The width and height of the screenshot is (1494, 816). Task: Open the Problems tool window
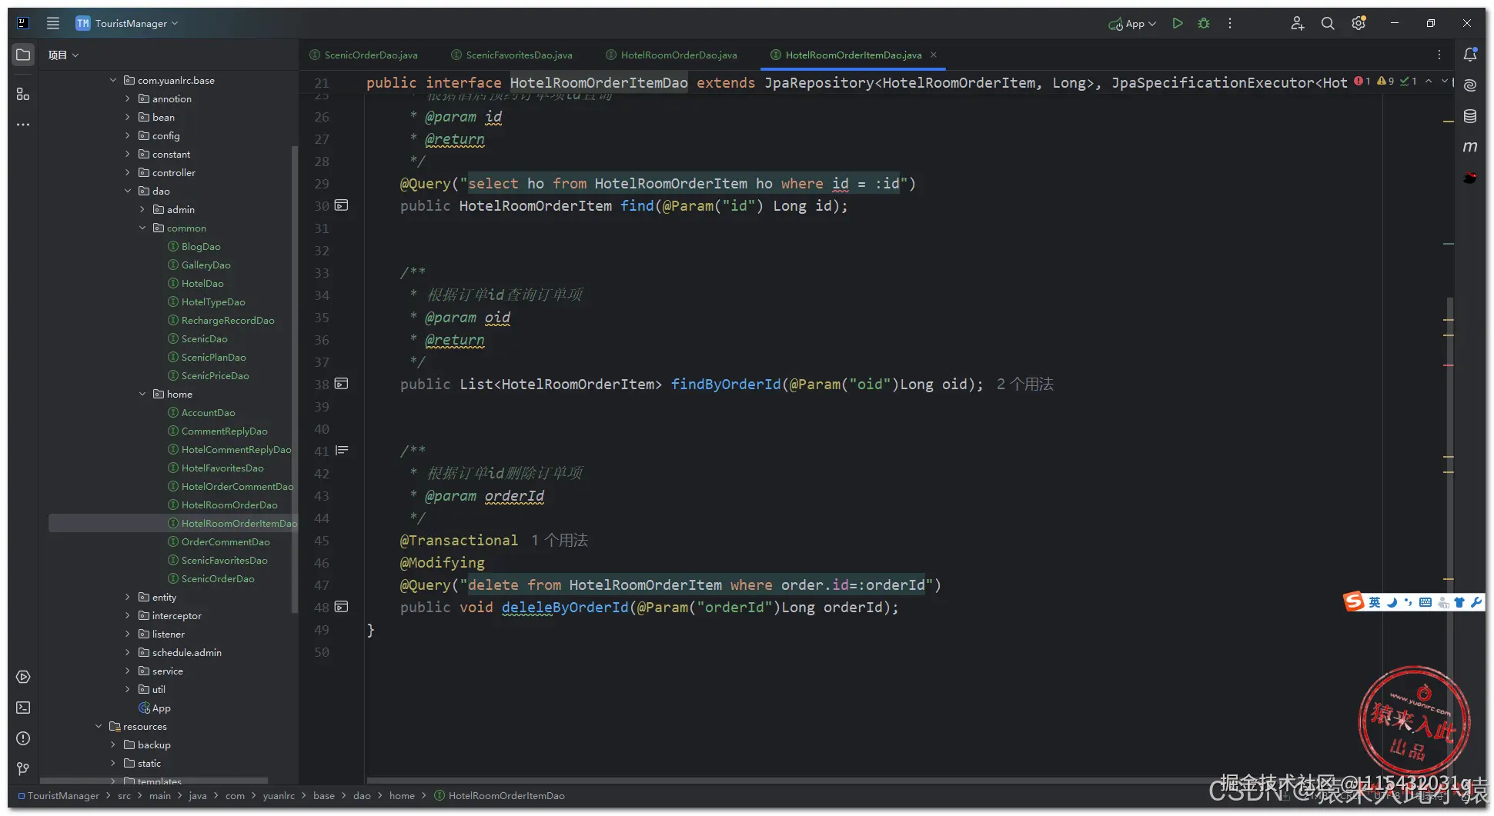23,738
